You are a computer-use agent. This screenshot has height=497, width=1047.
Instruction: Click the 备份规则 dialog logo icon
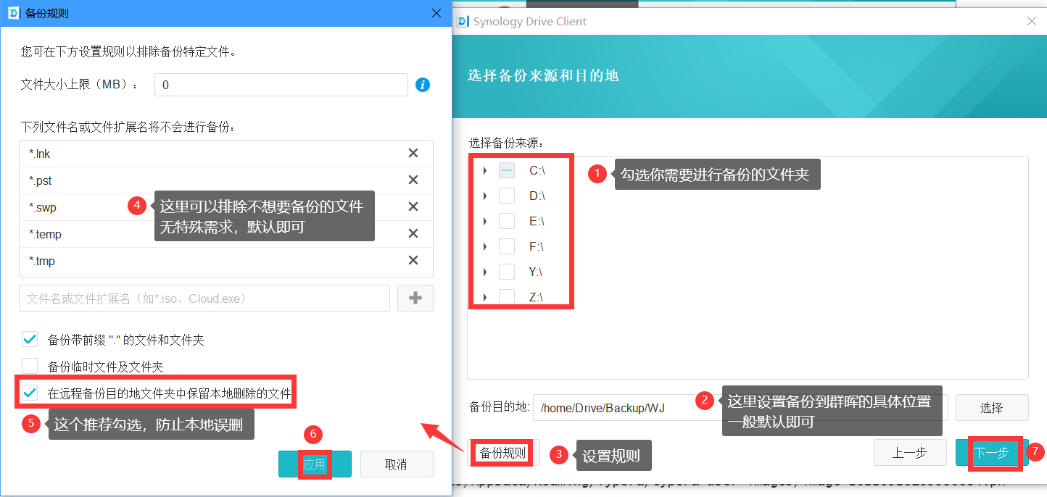click(x=13, y=13)
